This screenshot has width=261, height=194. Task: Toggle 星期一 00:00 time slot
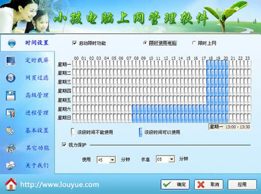(x=74, y=65)
